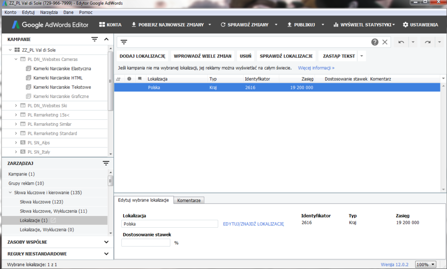Image resolution: width=447 pixels, height=269 pixels.
Task: Click the ZARZĄDZAJ panel filter icon
Action: pyautogui.click(x=106, y=163)
